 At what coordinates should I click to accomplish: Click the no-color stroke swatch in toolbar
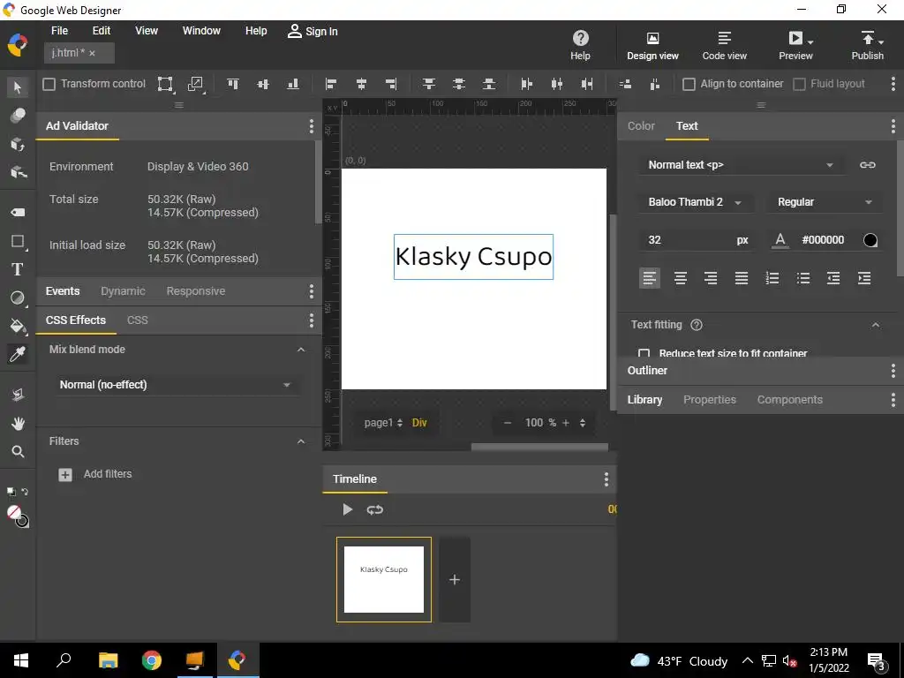coord(14,512)
